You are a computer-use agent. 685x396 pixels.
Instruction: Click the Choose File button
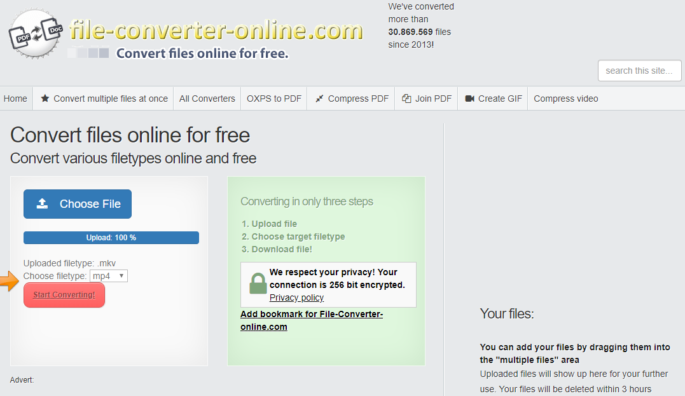pyautogui.click(x=78, y=204)
